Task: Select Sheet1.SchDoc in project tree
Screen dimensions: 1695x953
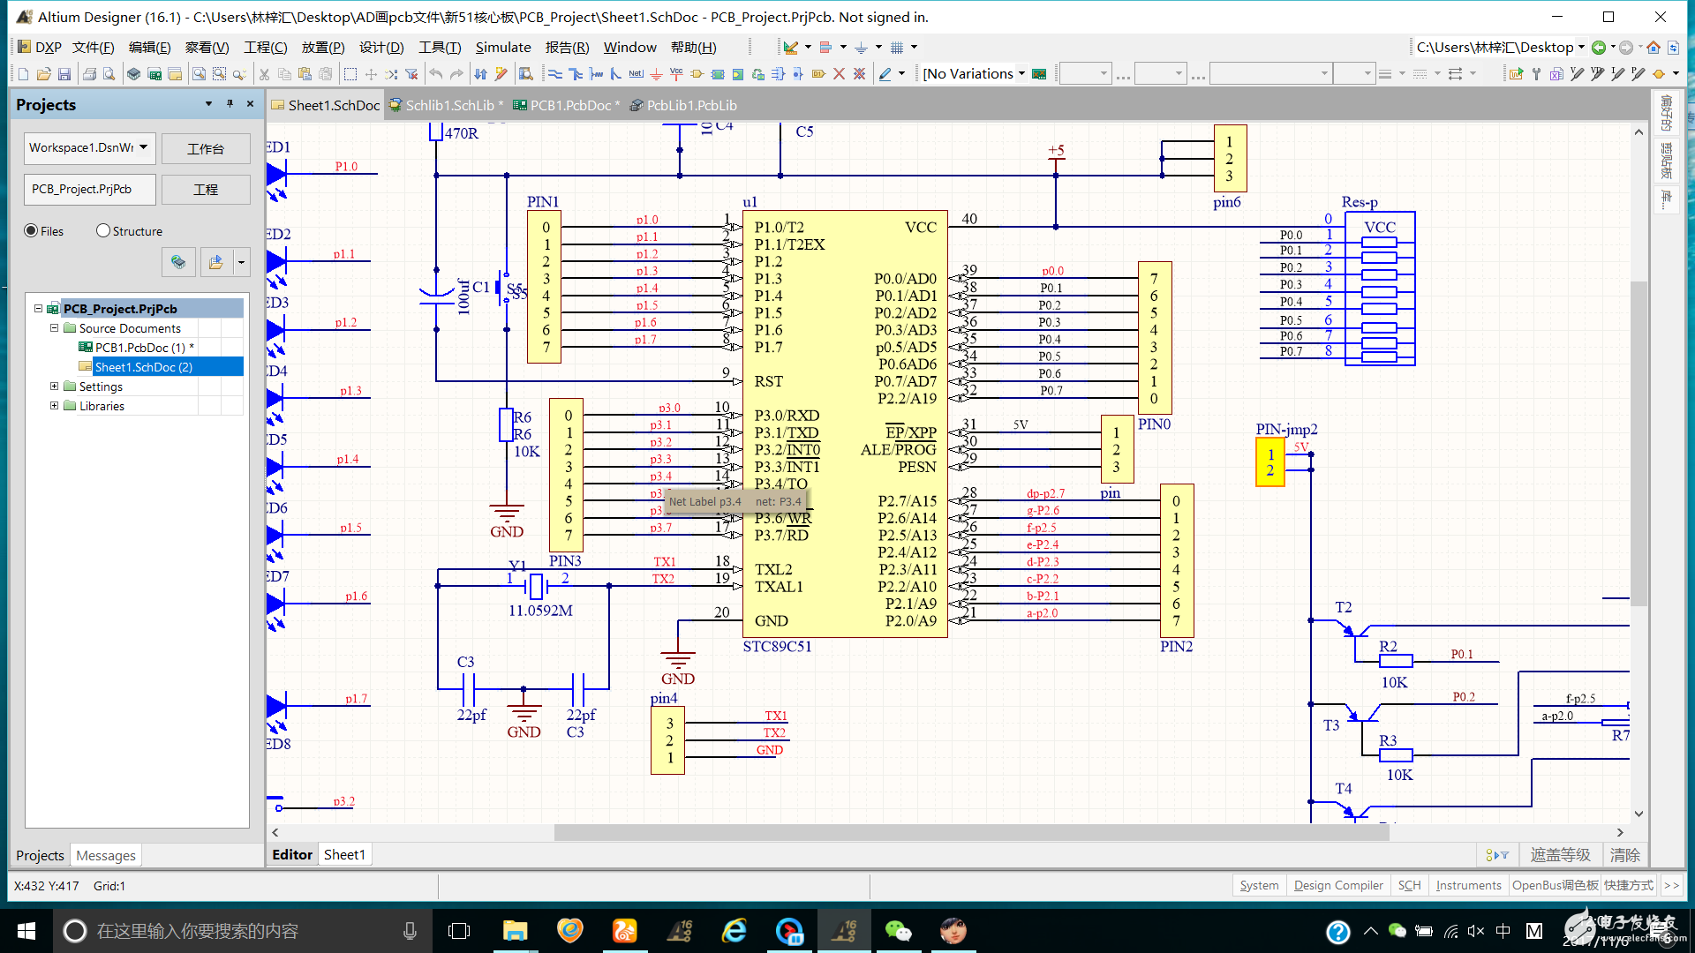Action: pos(143,367)
